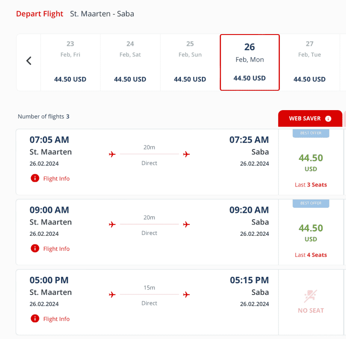Viewport: 346px width, 339px height.
Task: Select the 24 Feb, Sat date
Action: (130, 62)
